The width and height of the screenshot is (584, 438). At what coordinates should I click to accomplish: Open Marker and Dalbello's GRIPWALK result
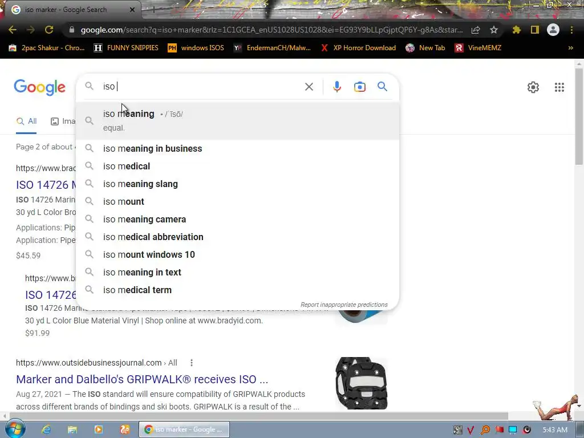tap(142, 379)
